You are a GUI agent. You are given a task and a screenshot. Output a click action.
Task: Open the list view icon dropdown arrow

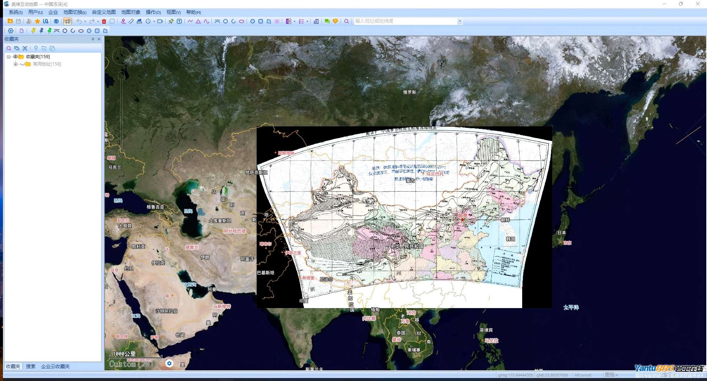(x=307, y=21)
